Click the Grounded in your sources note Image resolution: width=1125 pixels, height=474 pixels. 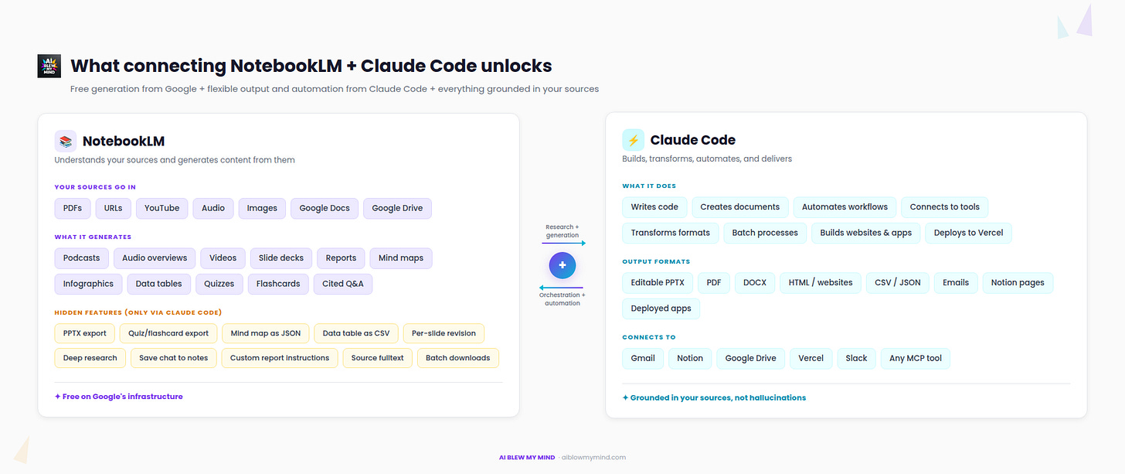[x=714, y=397]
